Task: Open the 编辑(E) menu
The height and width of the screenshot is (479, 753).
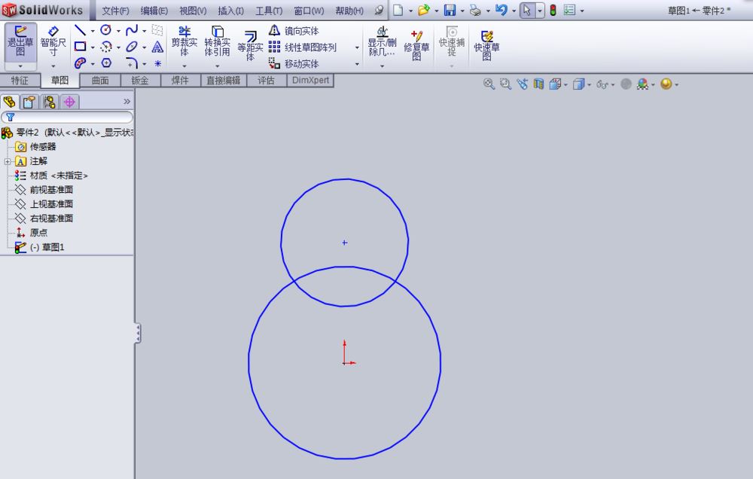Action: coord(154,11)
